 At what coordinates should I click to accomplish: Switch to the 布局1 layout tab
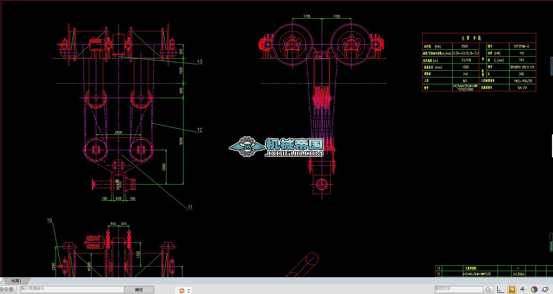pos(16,281)
